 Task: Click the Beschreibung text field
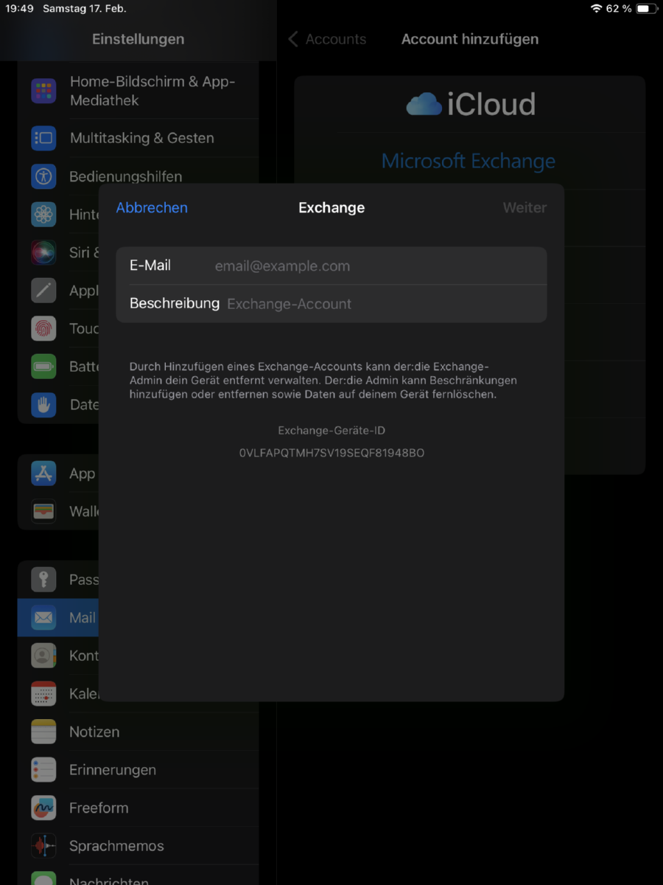pyautogui.click(x=383, y=304)
